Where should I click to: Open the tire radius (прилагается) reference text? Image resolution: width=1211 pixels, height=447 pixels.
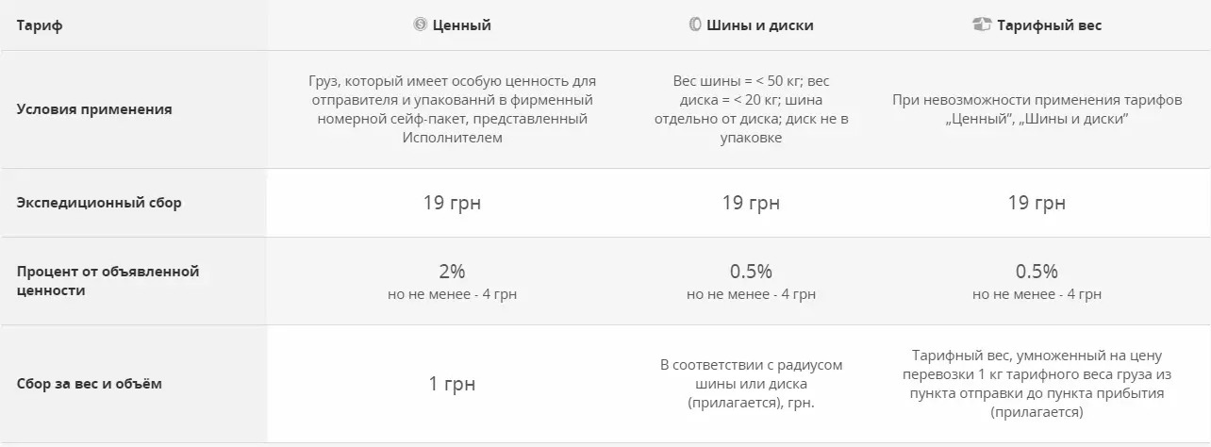click(x=751, y=384)
